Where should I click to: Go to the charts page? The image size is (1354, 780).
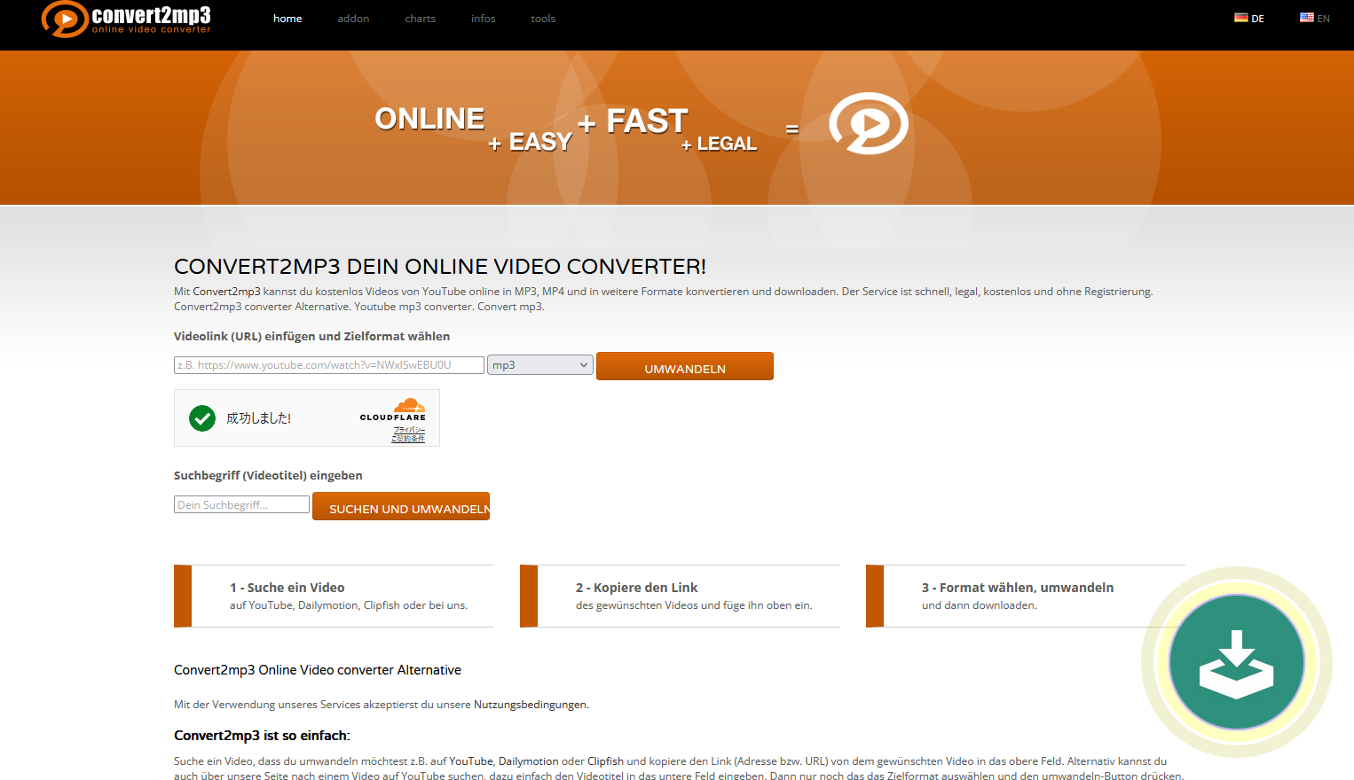420,19
